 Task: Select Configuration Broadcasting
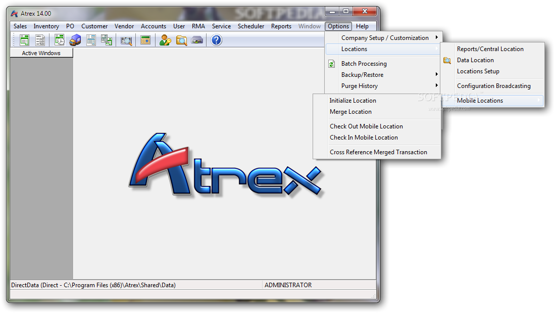[493, 86]
